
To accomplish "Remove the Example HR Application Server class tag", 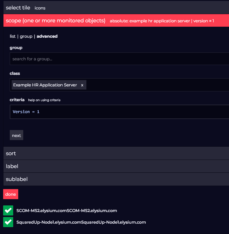I will 82,85.
